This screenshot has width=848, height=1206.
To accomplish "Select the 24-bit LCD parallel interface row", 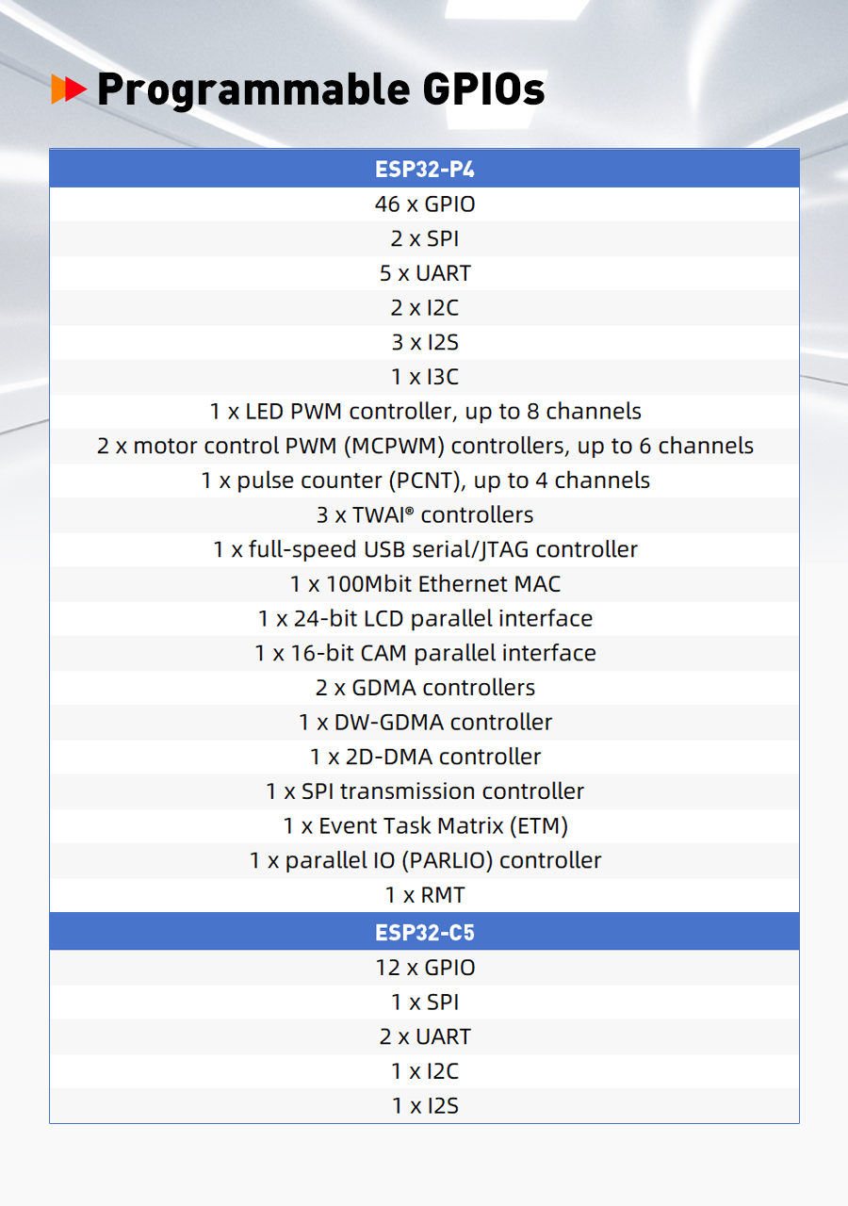I will [x=424, y=619].
